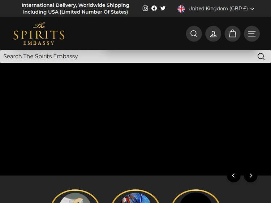Viewport: 271px width, 203px height.
Task: Click the Twitter bird icon
Action: tap(163, 8)
